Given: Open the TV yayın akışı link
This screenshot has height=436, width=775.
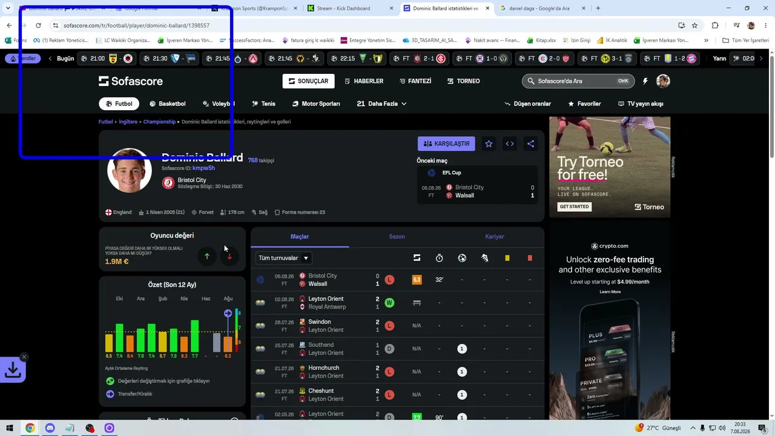Looking at the screenshot, I should coord(641,104).
